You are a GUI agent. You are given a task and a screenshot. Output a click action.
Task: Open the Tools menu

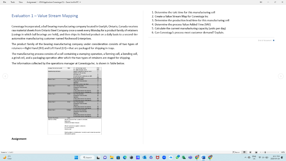(x=12, y=2)
